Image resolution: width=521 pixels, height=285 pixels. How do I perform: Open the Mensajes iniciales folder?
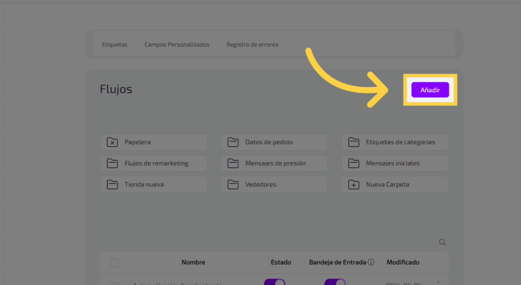coord(395,163)
